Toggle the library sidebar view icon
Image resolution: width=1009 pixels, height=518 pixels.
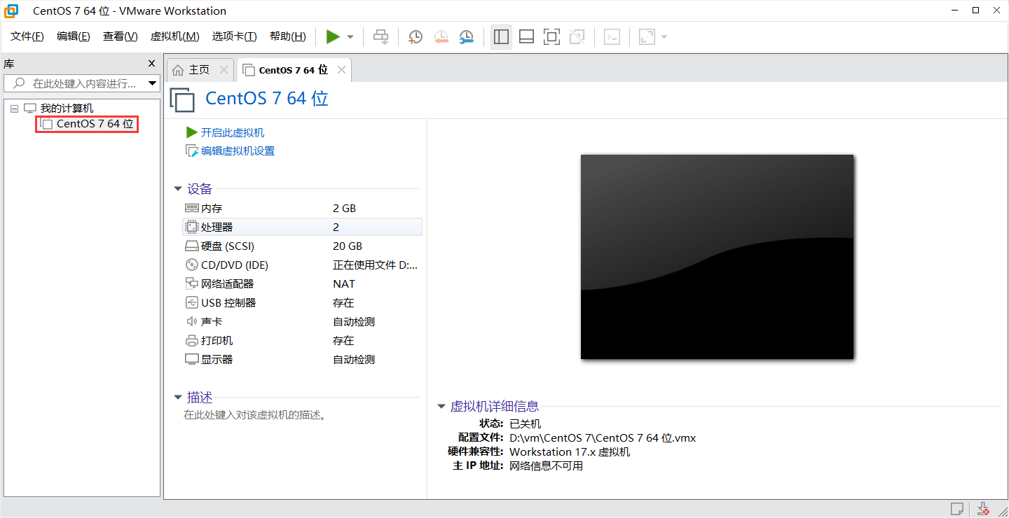pyautogui.click(x=501, y=36)
